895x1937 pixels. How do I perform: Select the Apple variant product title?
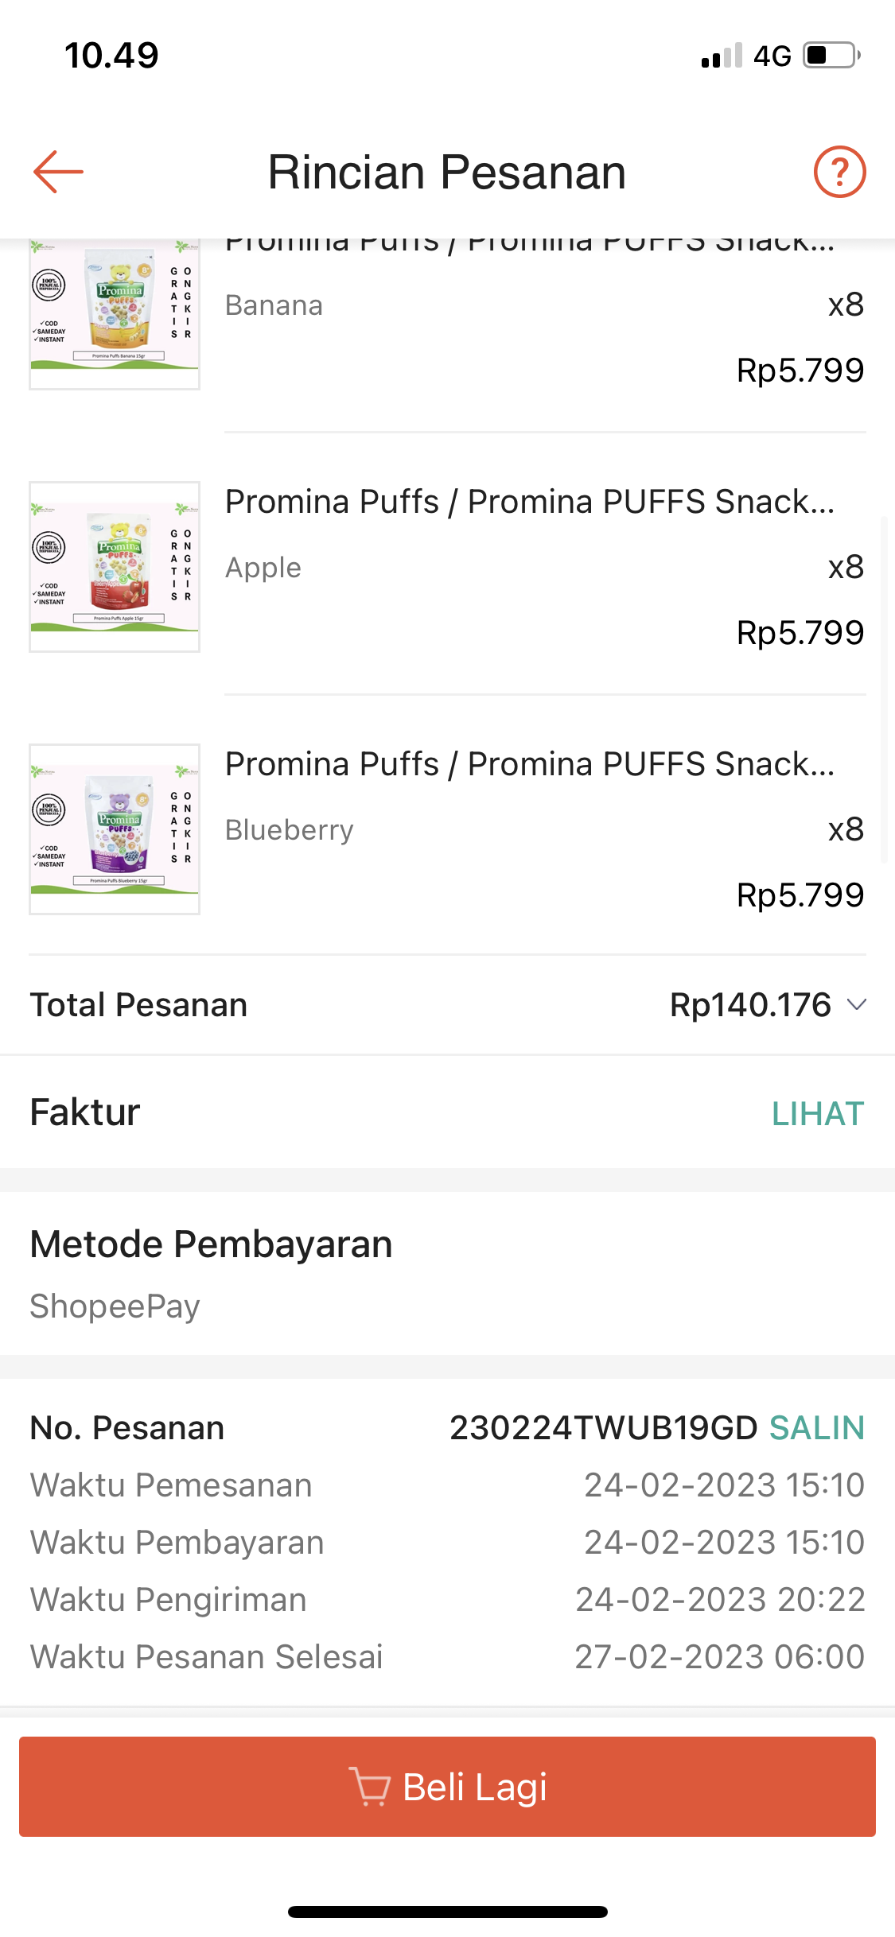point(530,502)
